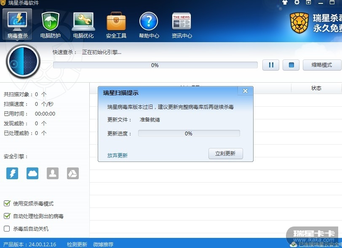Stop the quick scan
This screenshot has width=342, height=248.
click(291, 65)
